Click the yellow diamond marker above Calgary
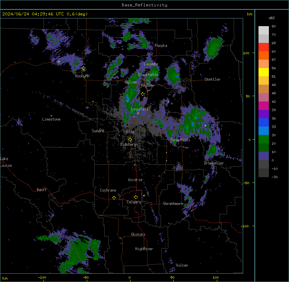 coord(136,197)
